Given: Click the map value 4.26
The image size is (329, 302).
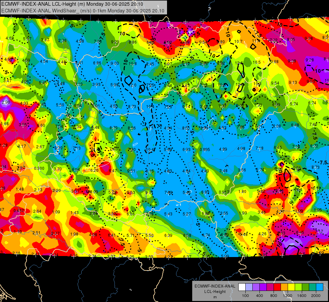Looking at the screenshot, I should click(x=262, y=234).
